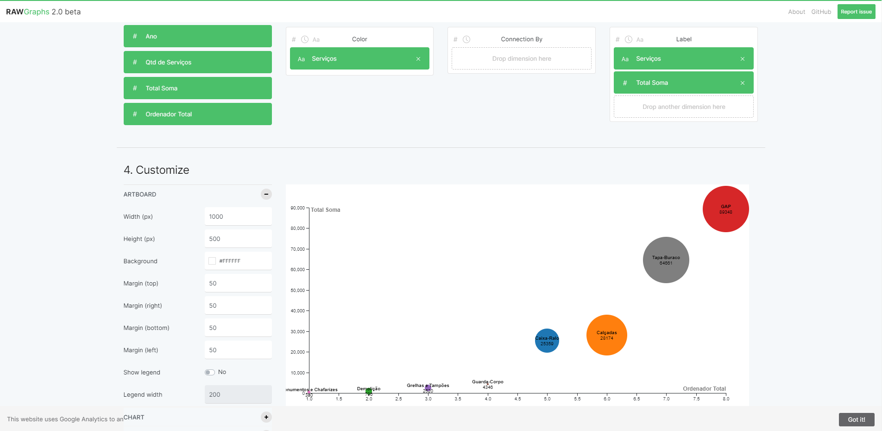The image size is (882, 431).
Task: Remove Total Soma from the Label field
Action: click(743, 83)
